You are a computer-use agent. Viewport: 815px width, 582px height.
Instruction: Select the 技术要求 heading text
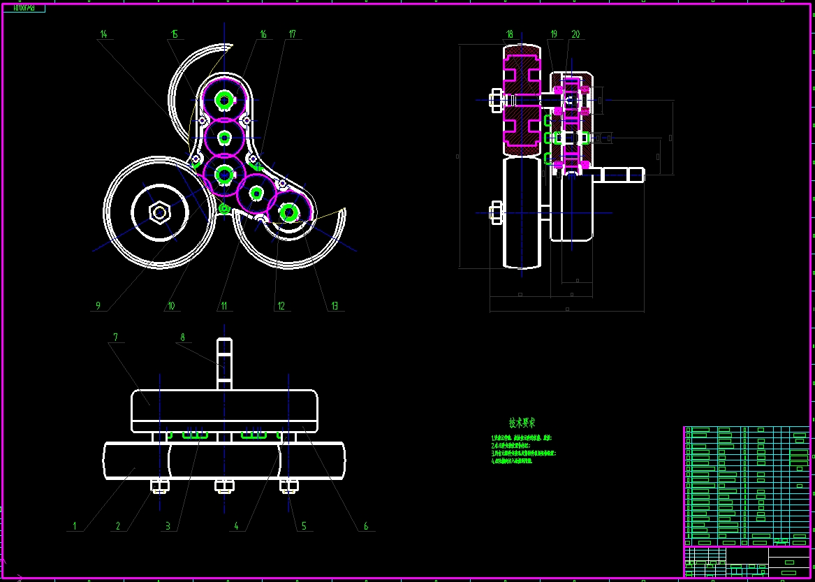click(x=522, y=423)
